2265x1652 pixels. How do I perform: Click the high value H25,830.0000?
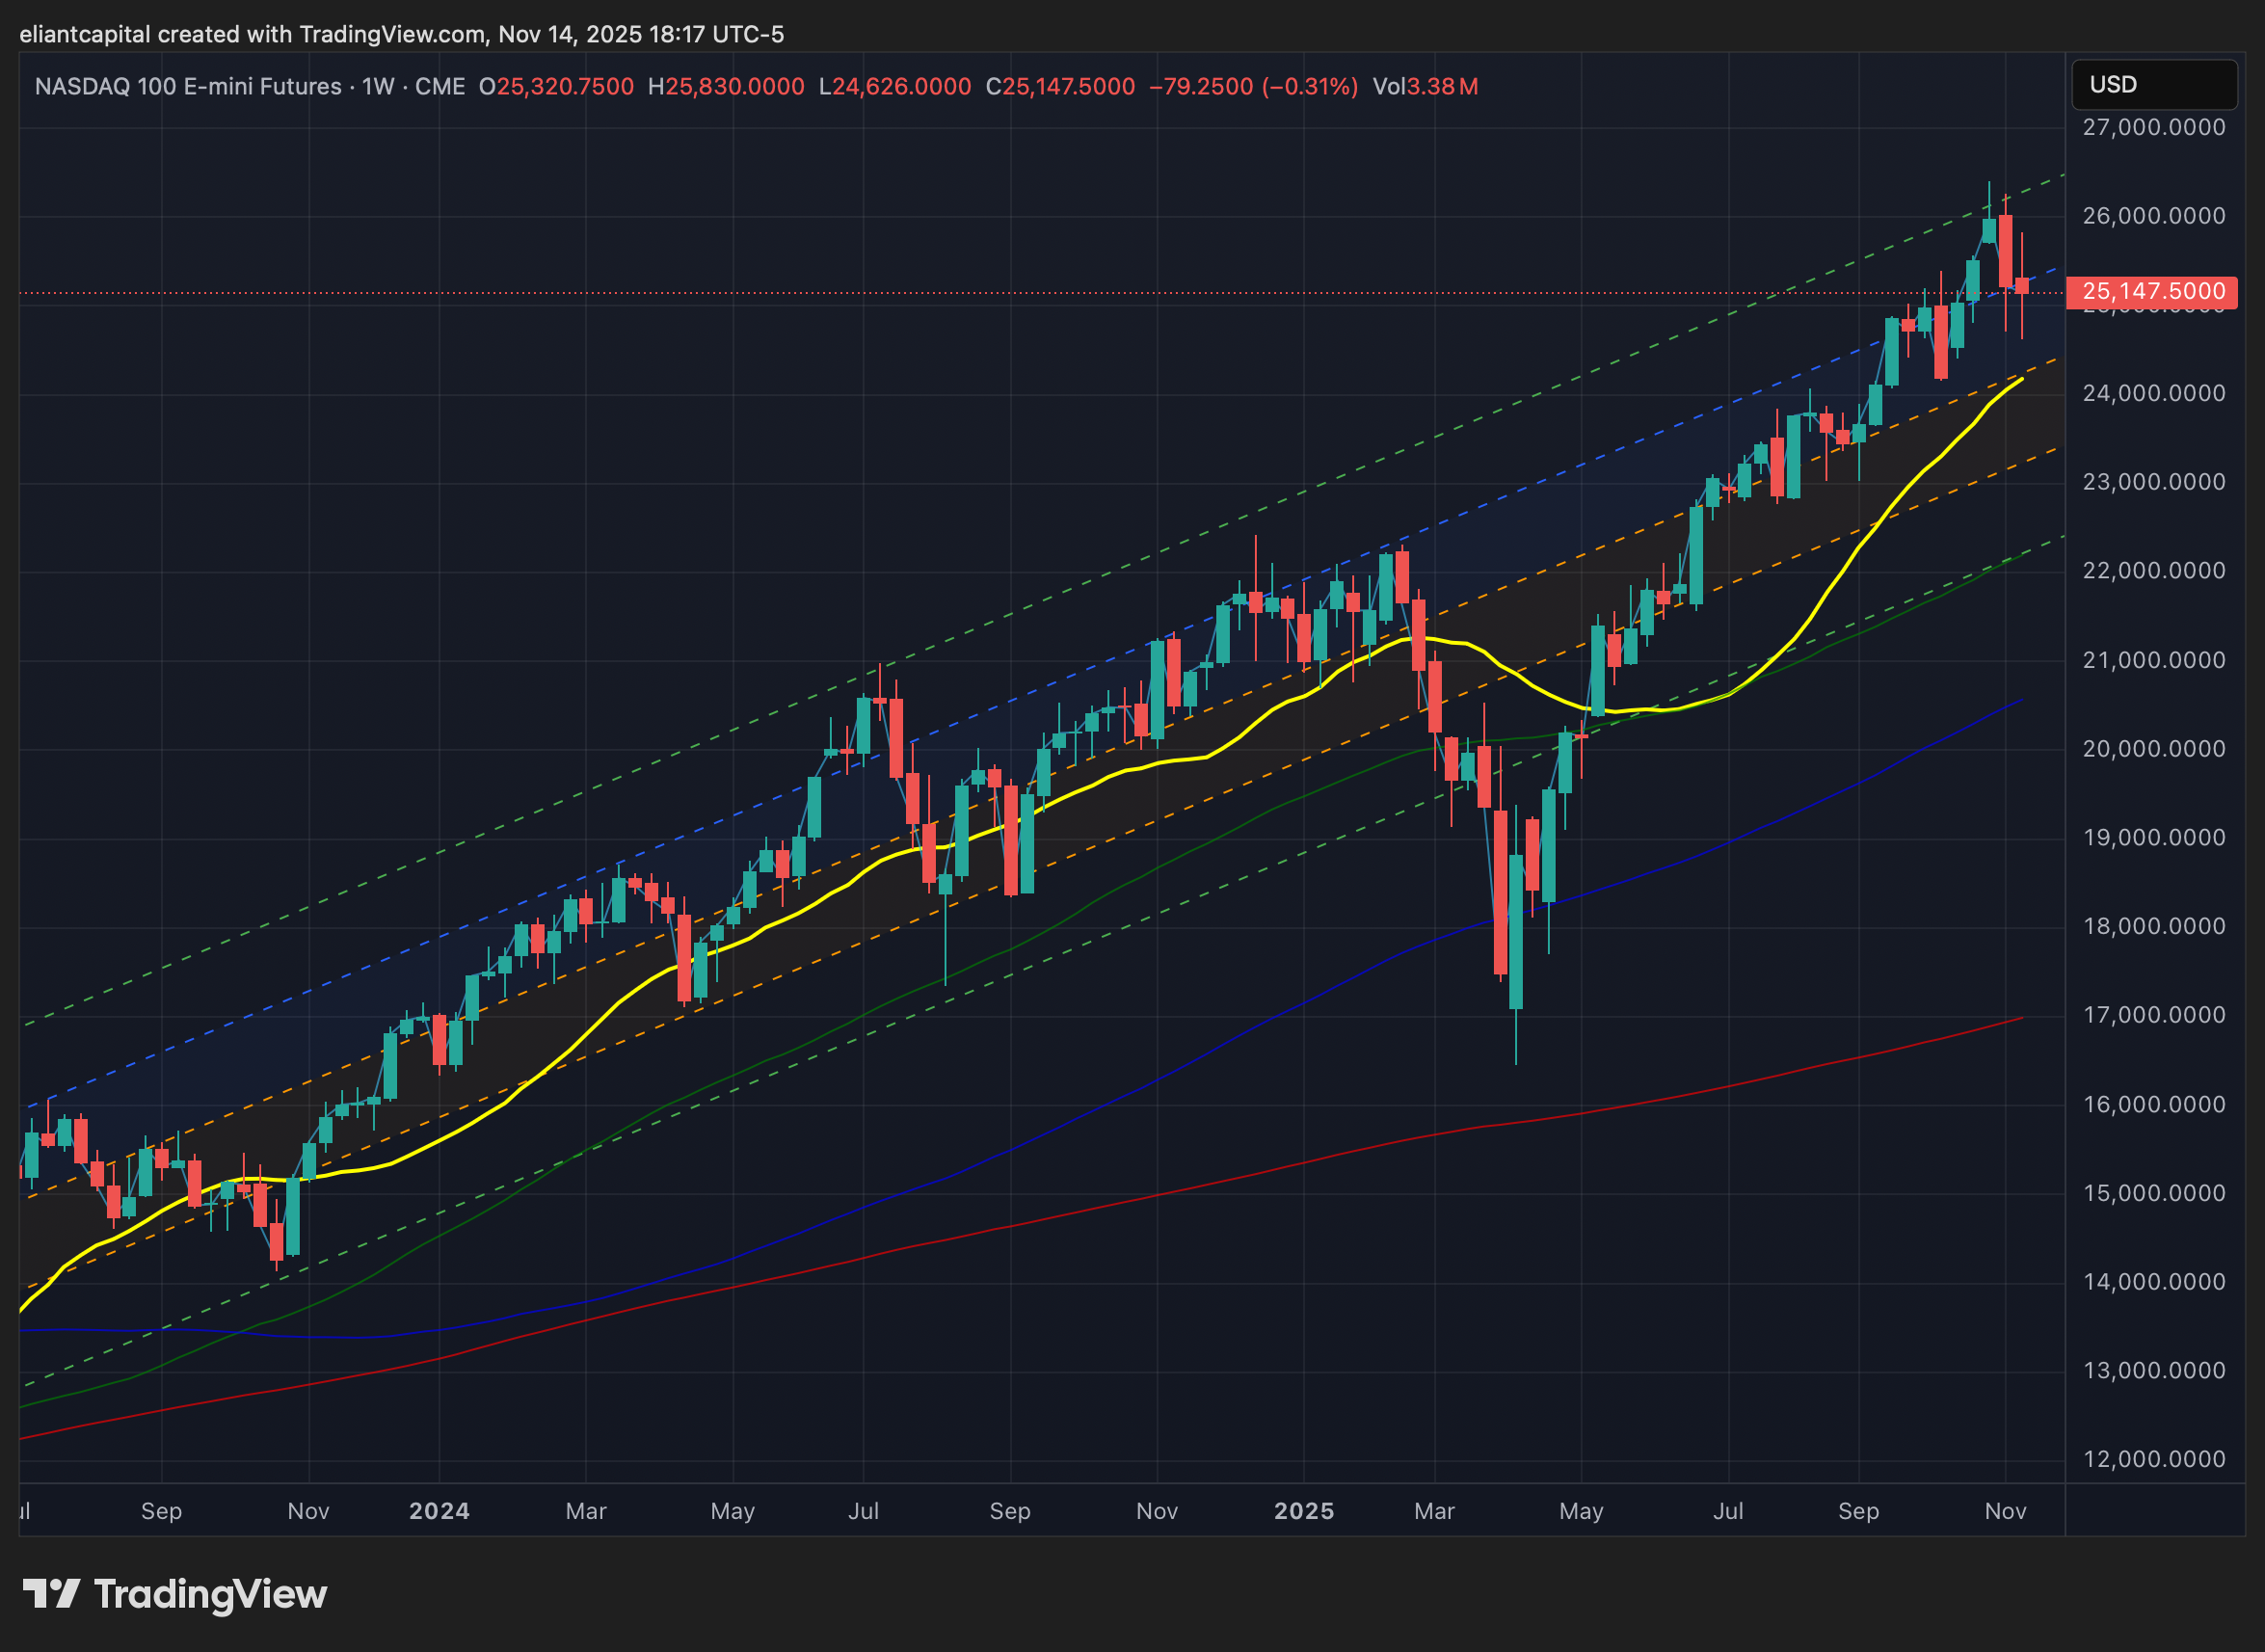[726, 87]
